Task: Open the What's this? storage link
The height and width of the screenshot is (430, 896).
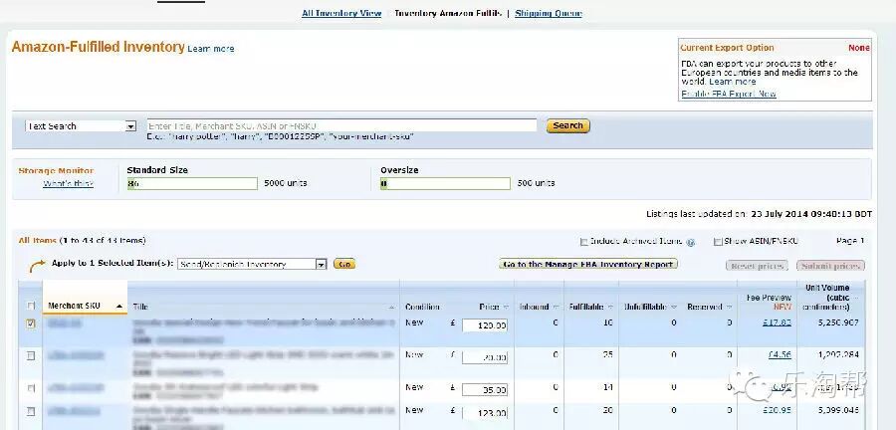Action: pos(68,183)
